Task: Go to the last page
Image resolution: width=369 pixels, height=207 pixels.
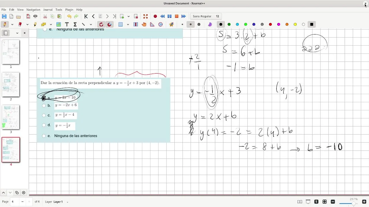Action: click(114, 16)
